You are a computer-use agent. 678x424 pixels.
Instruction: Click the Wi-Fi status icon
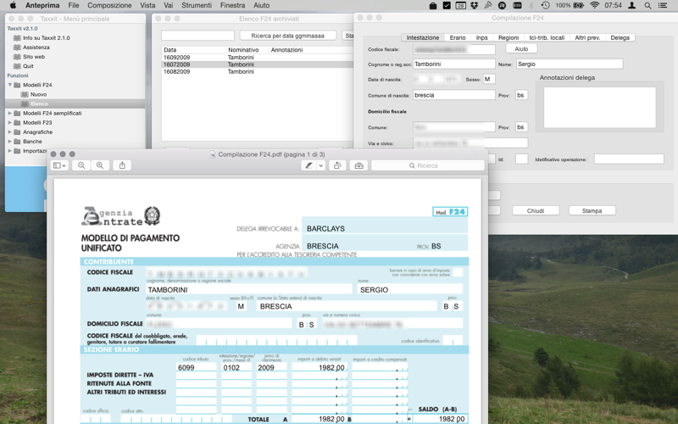[x=595, y=5]
